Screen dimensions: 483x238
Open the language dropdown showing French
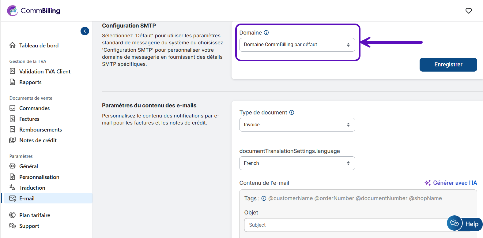click(297, 163)
